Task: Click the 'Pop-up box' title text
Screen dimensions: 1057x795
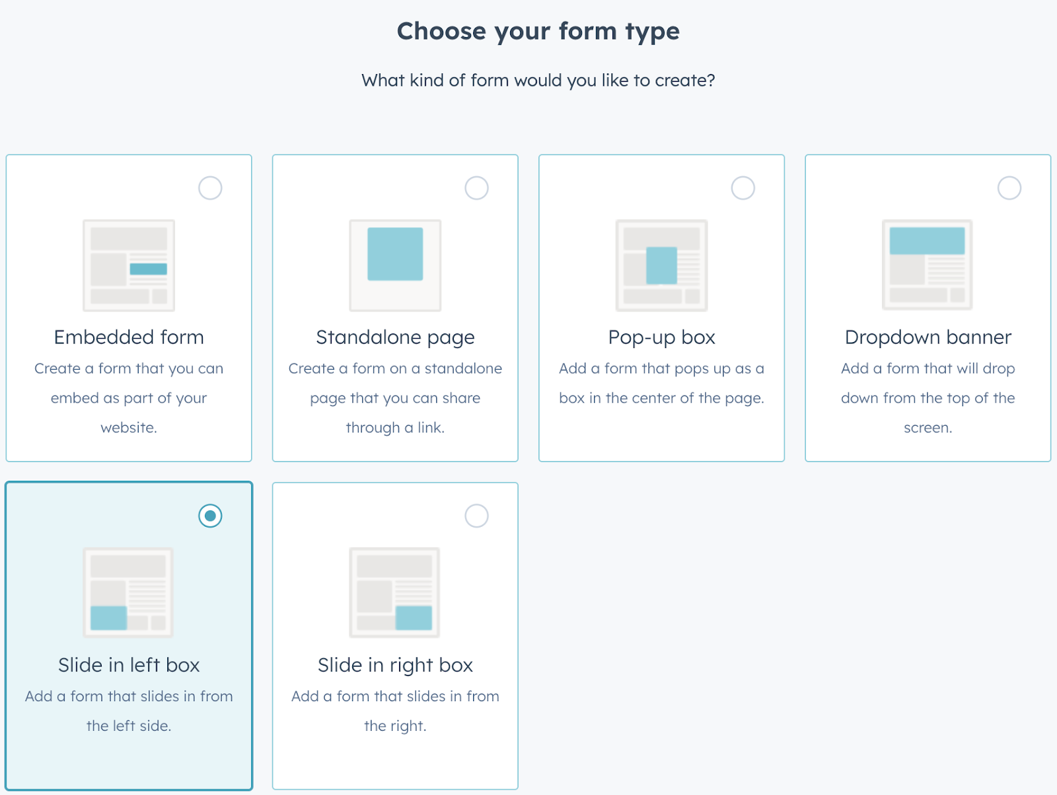Action: [661, 337]
